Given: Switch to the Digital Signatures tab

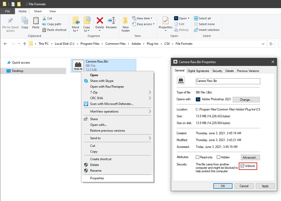Looking at the screenshot, I should (x=198, y=71).
